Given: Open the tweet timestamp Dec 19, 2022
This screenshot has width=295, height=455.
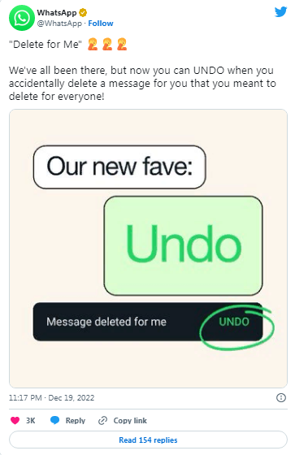Looking at the screenshot, I should coord(52,397).
